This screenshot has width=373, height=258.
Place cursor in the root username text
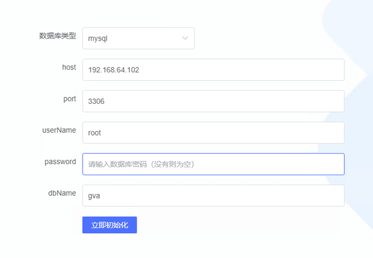click(x=94, y=133)
